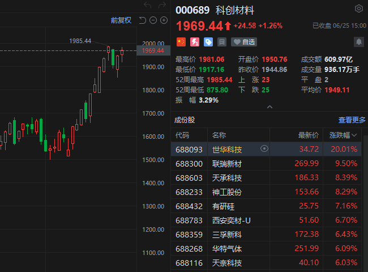Image resolution: width=368 pixels, height=272 pixels.
Task: Open 查看更多 constituents link
Action: click(352, 120)
